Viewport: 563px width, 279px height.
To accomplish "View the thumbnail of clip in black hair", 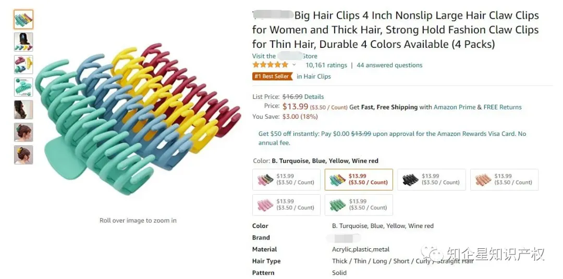I will tap(23, 42).
